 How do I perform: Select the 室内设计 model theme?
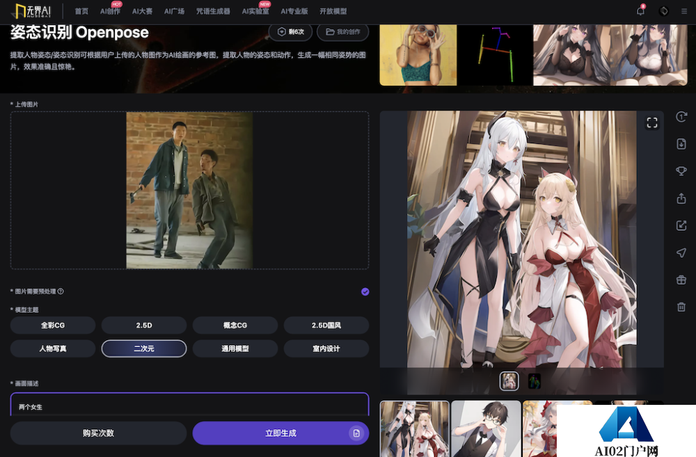tap(326, 348)
